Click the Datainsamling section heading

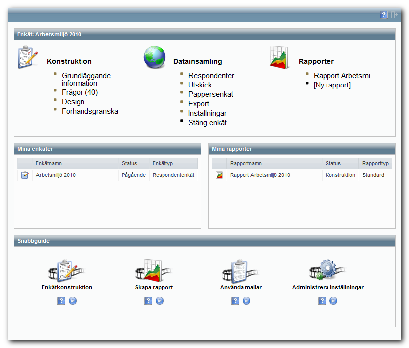(198, 61)
